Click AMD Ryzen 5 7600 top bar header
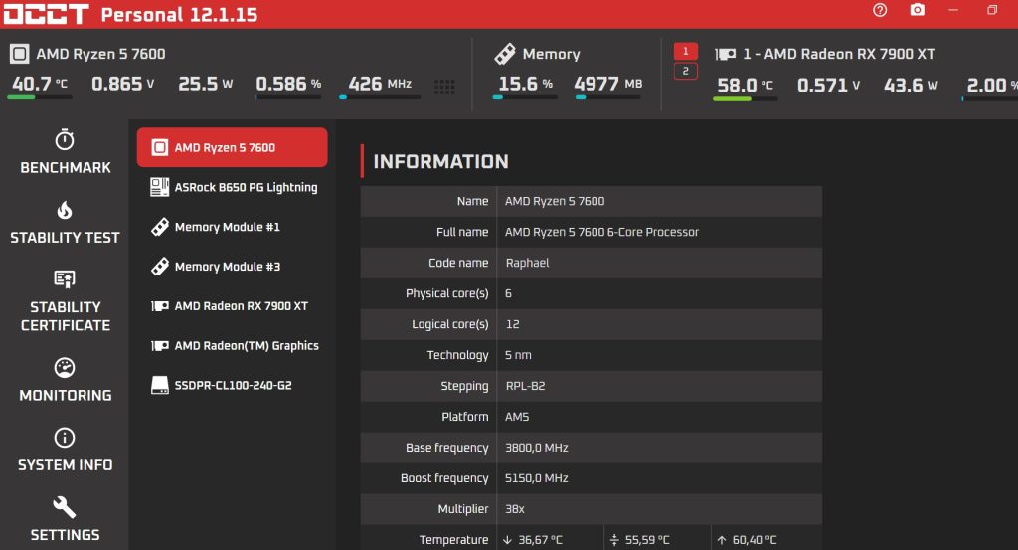The height and width of the screenshot is (550, 1018). tap(100, 54)
